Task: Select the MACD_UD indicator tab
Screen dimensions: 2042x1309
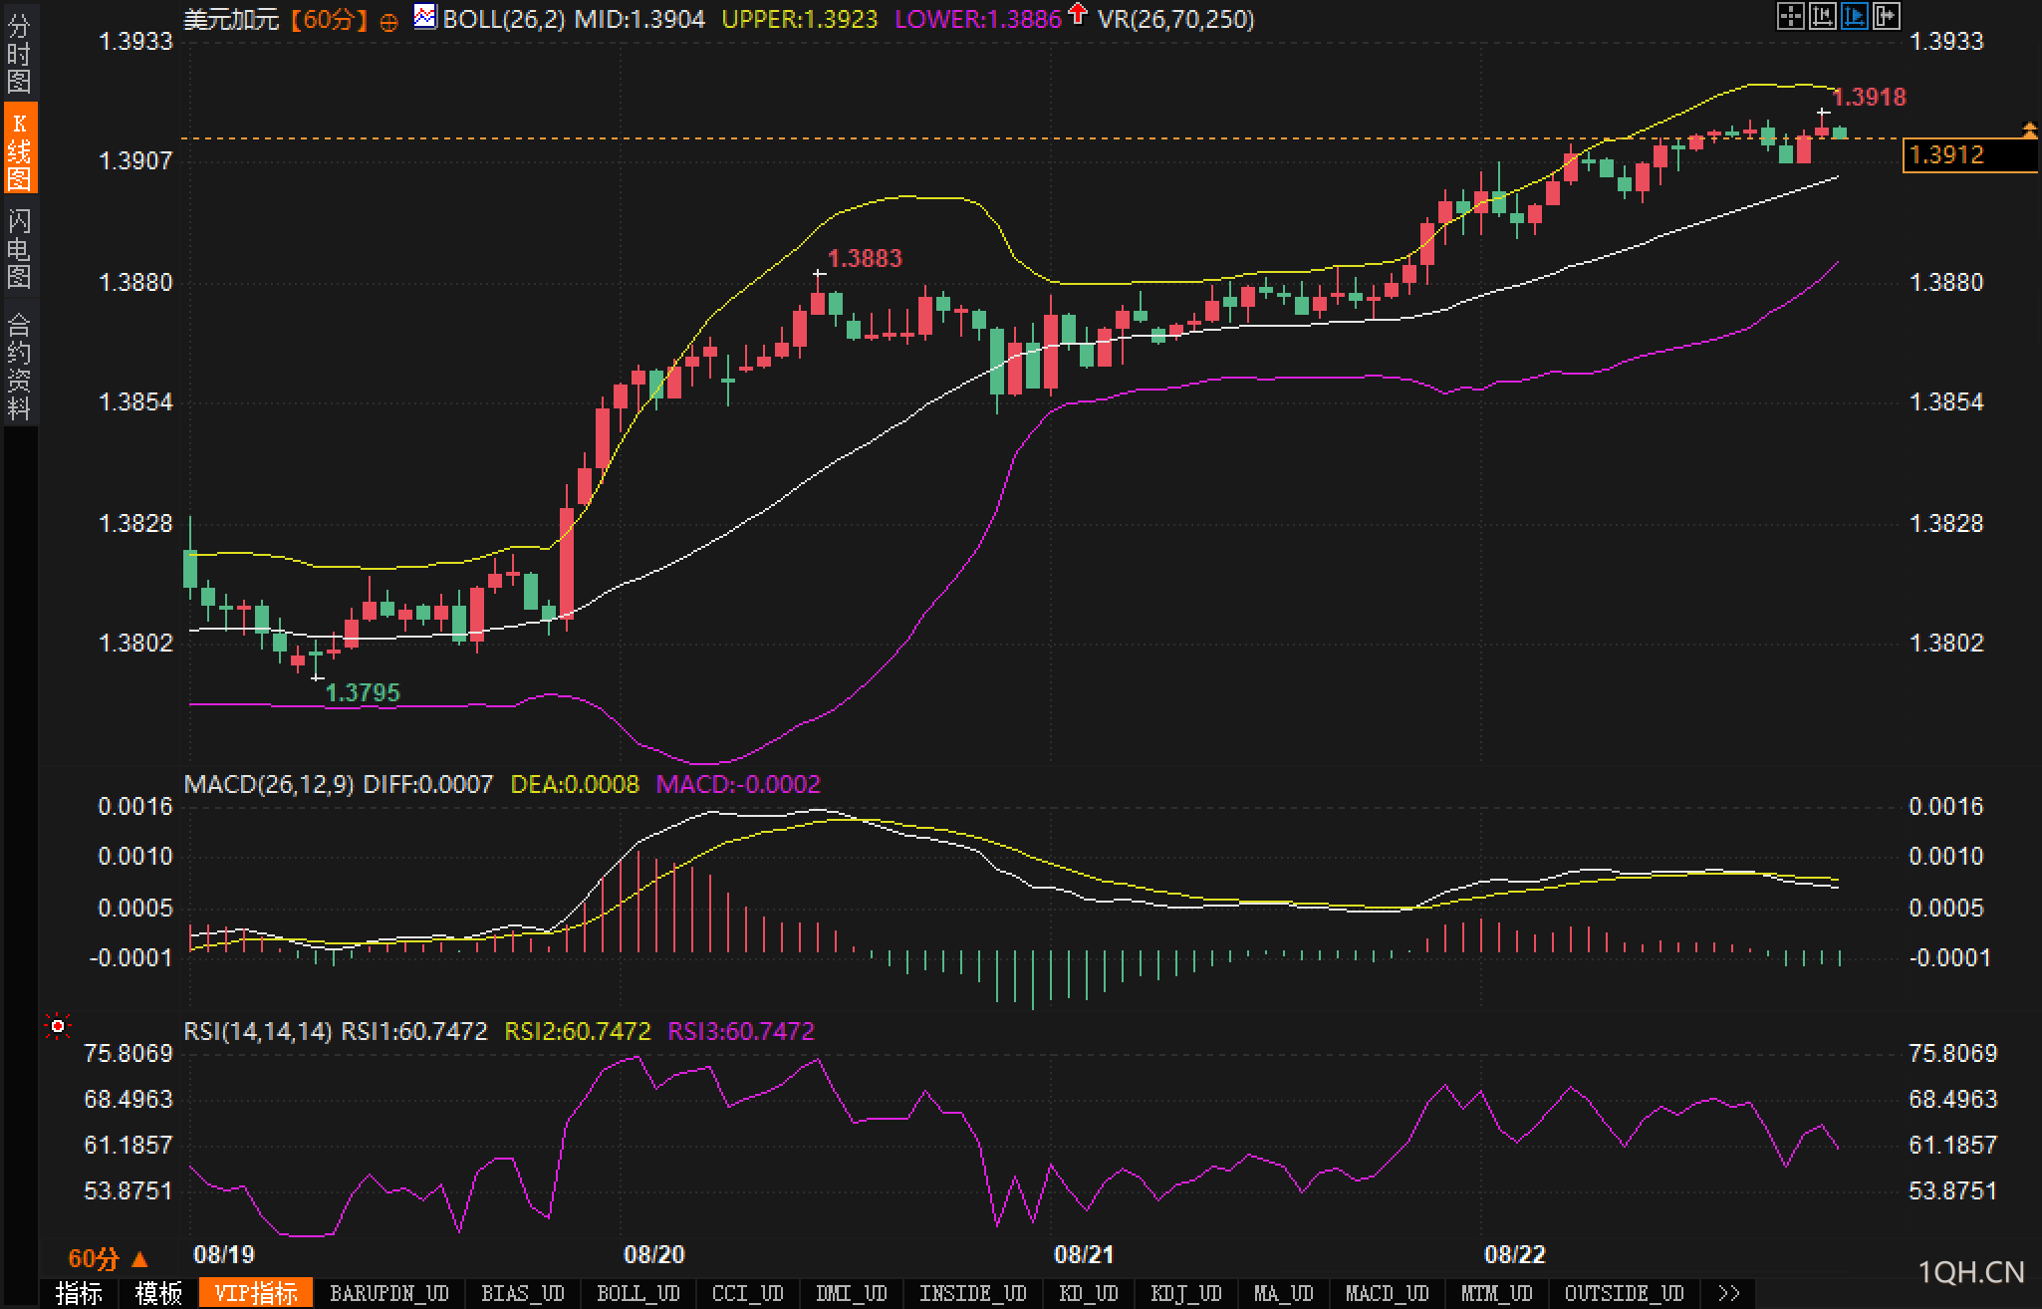Action: point(1387,1293)
